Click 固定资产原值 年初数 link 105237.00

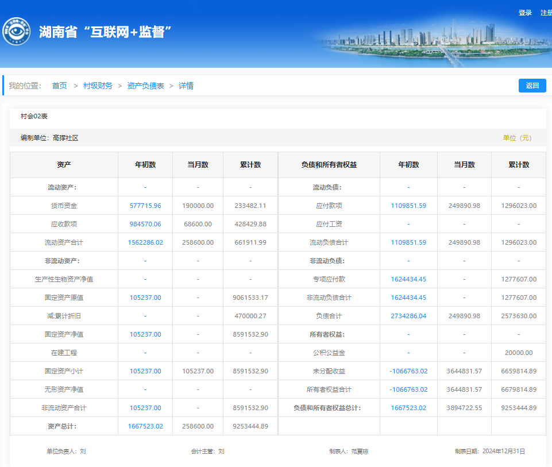pyautogui.click(x=145, y=298)
